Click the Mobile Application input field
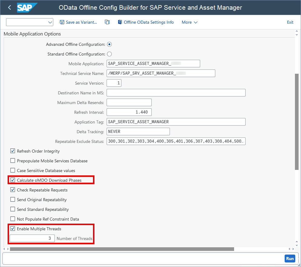Image resolution: width=301 pixels, height=267 pixels. click(x=153, y=63)
